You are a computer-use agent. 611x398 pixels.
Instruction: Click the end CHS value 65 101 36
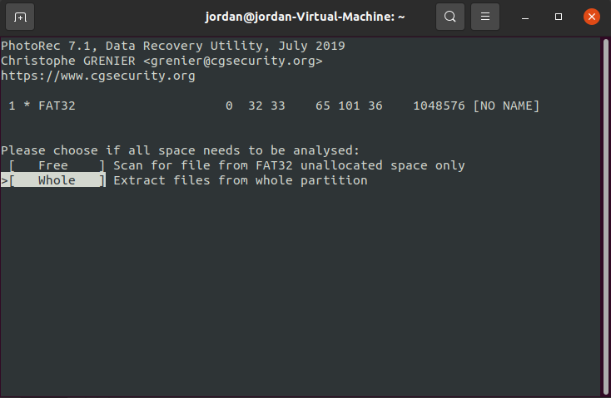point(349,106)
